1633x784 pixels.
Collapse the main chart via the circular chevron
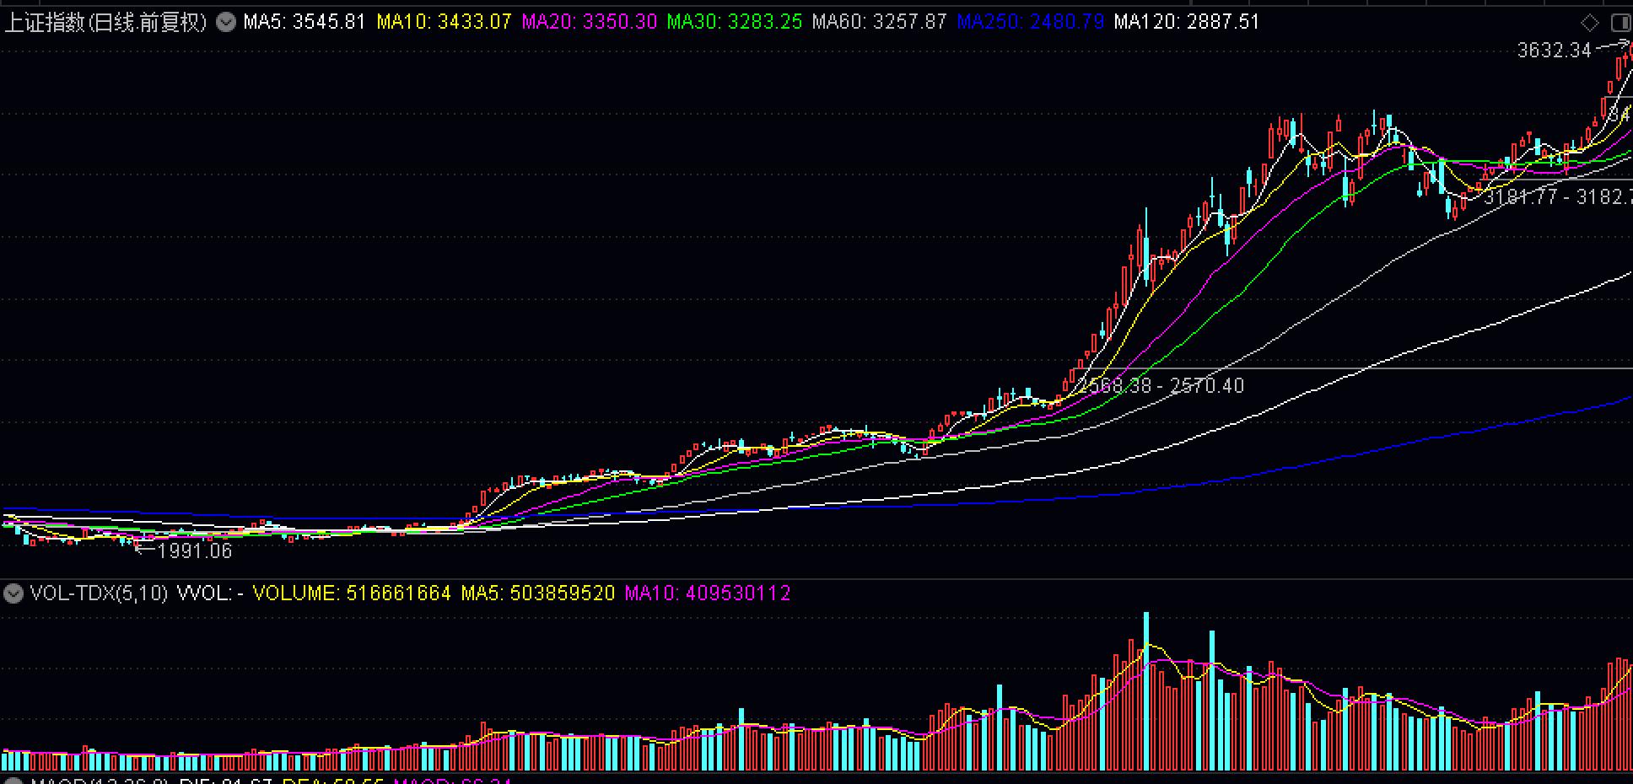coord(224,23)
